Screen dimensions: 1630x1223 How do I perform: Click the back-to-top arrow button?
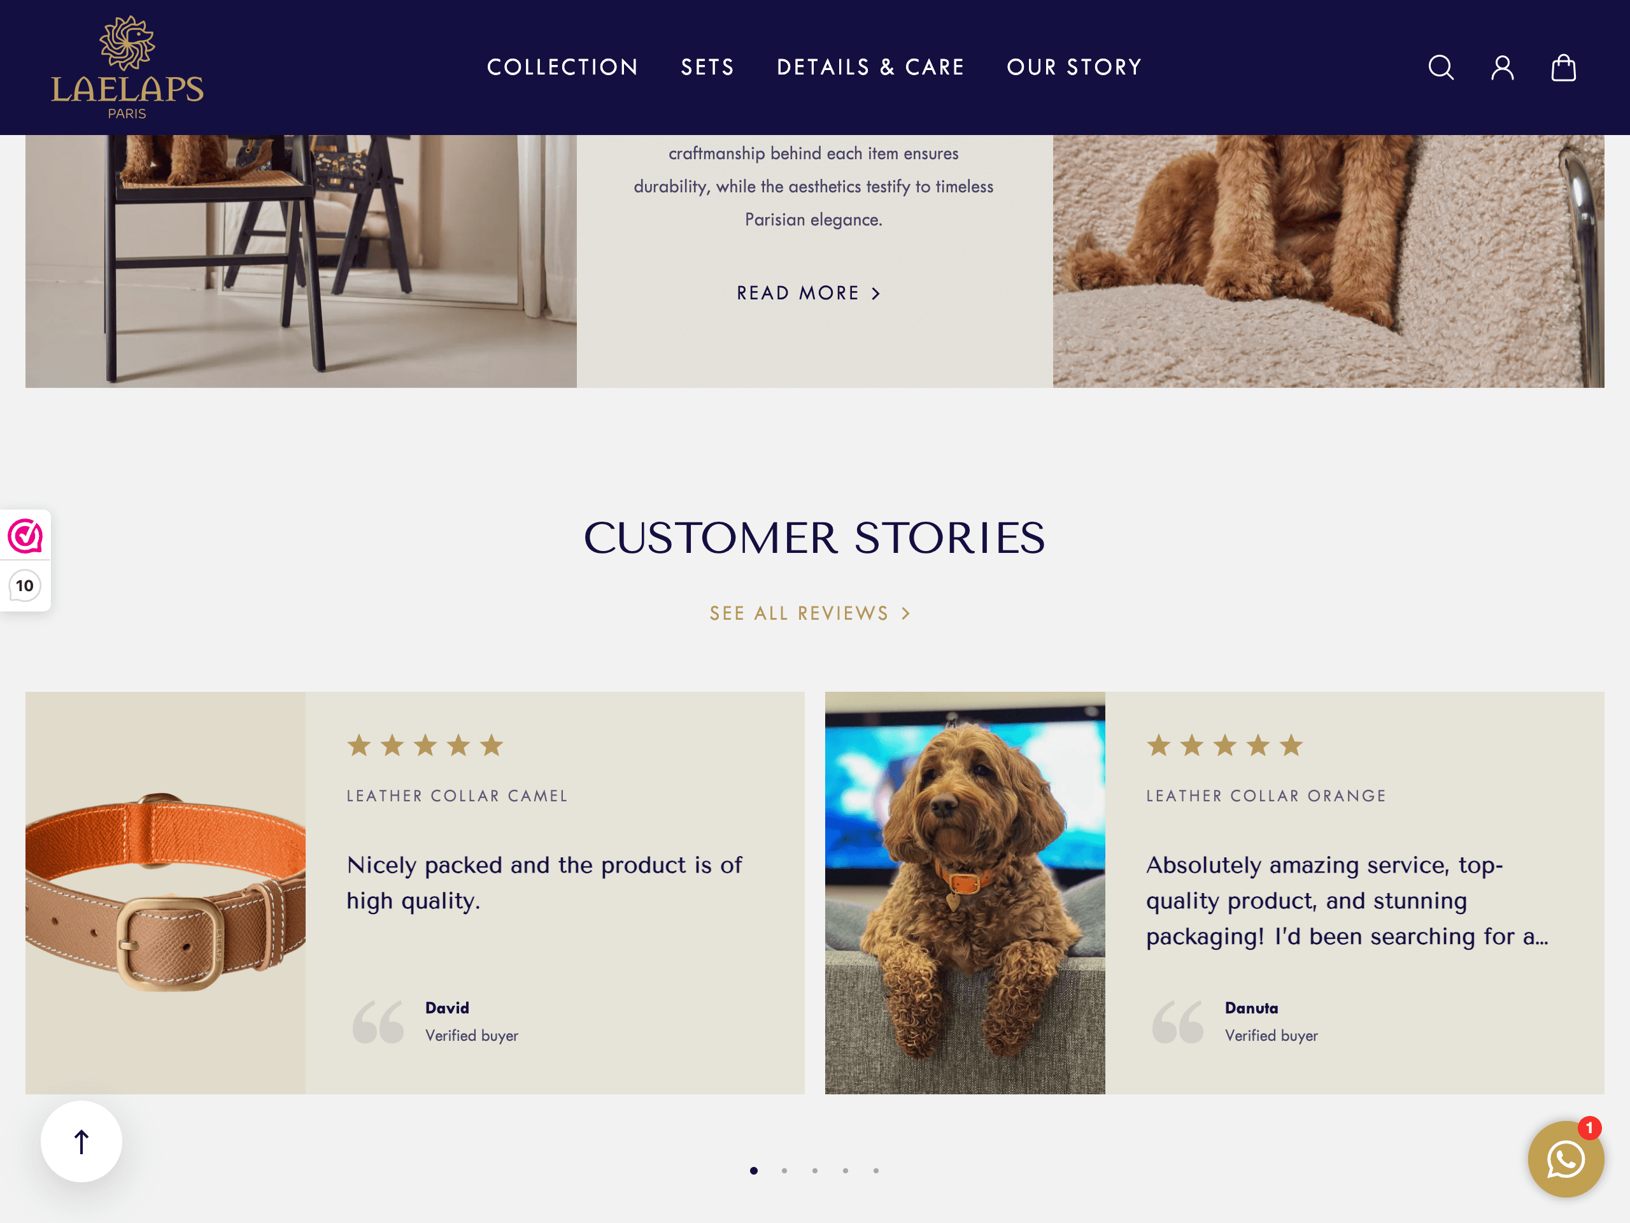point(81,1141)
